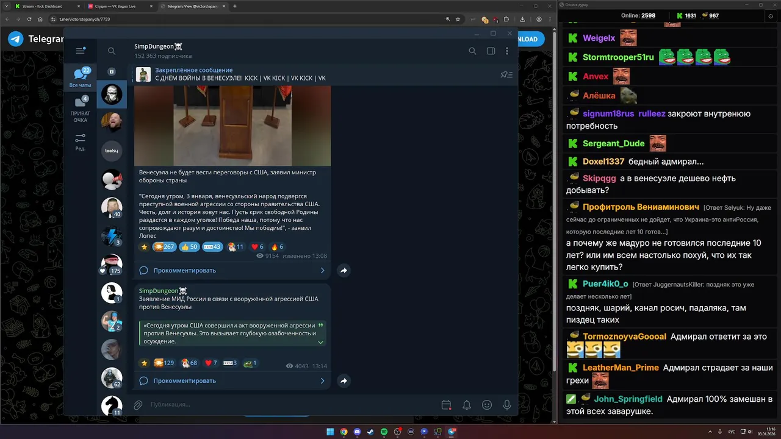Click username Профитроль Вениаминович in chat
The width and height of the screenshot is (781, 439).
641,207
